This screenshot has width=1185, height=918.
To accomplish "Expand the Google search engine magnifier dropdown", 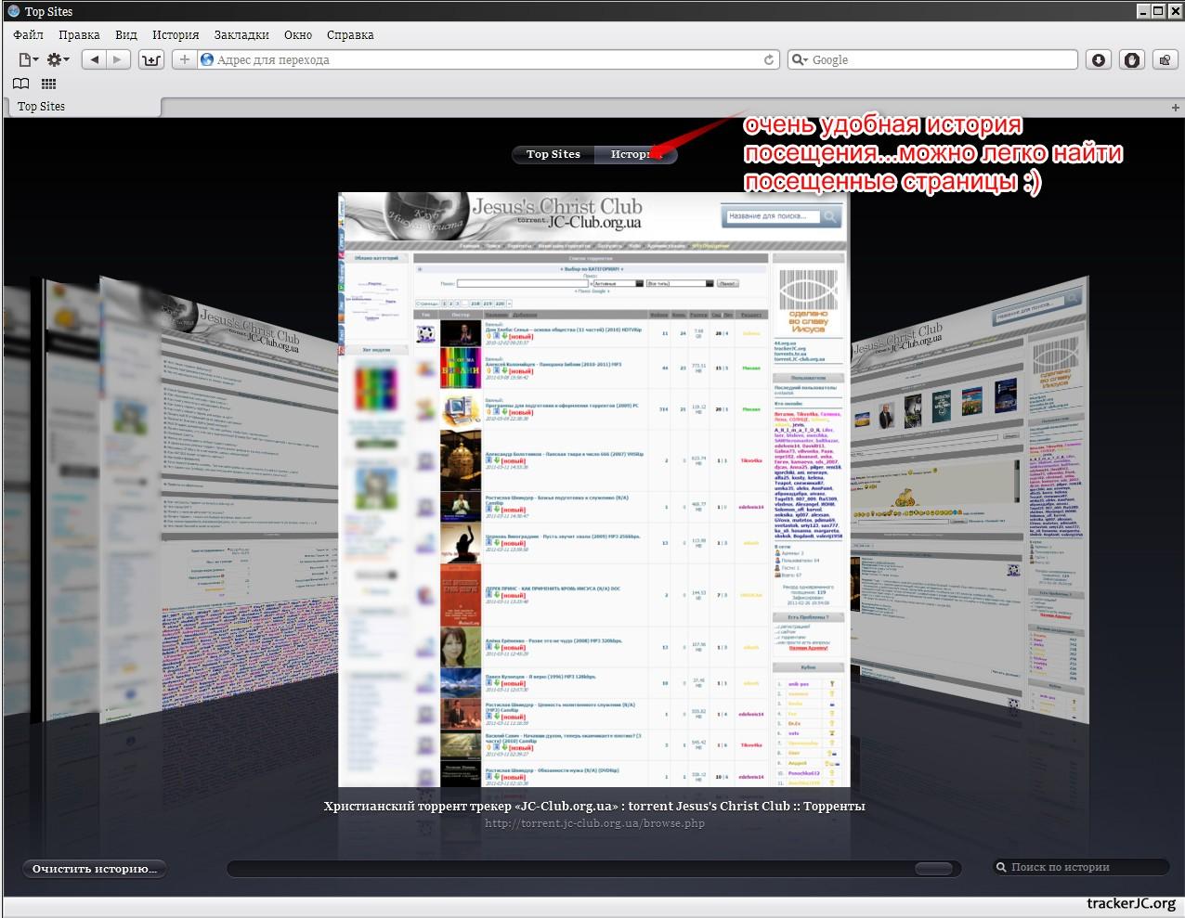I will tap(799, 59).
